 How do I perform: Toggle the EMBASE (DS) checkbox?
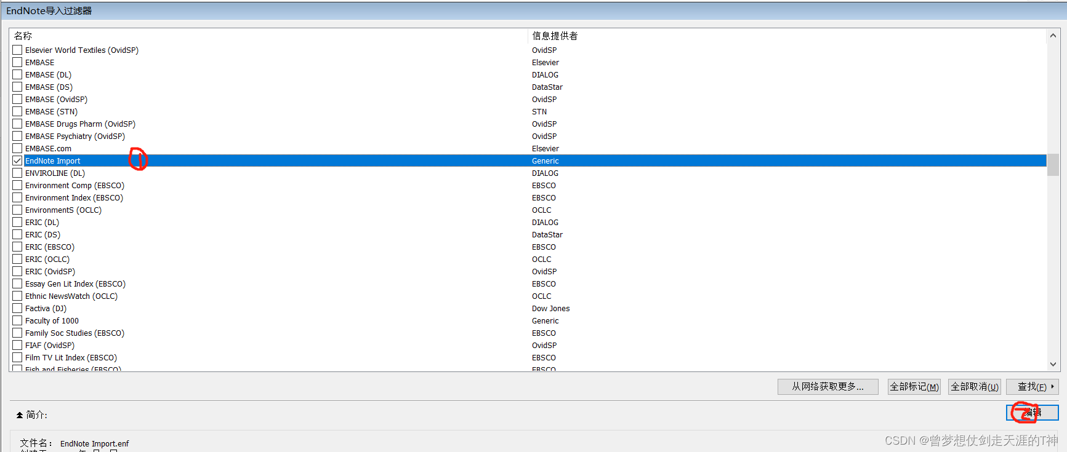tap(17, 87)
